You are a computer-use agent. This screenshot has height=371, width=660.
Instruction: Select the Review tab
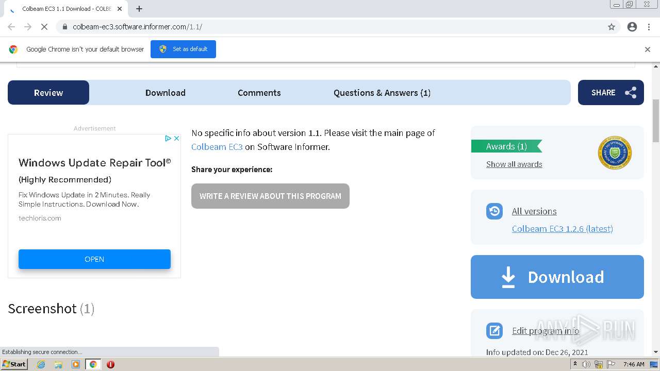coord(48,93)
